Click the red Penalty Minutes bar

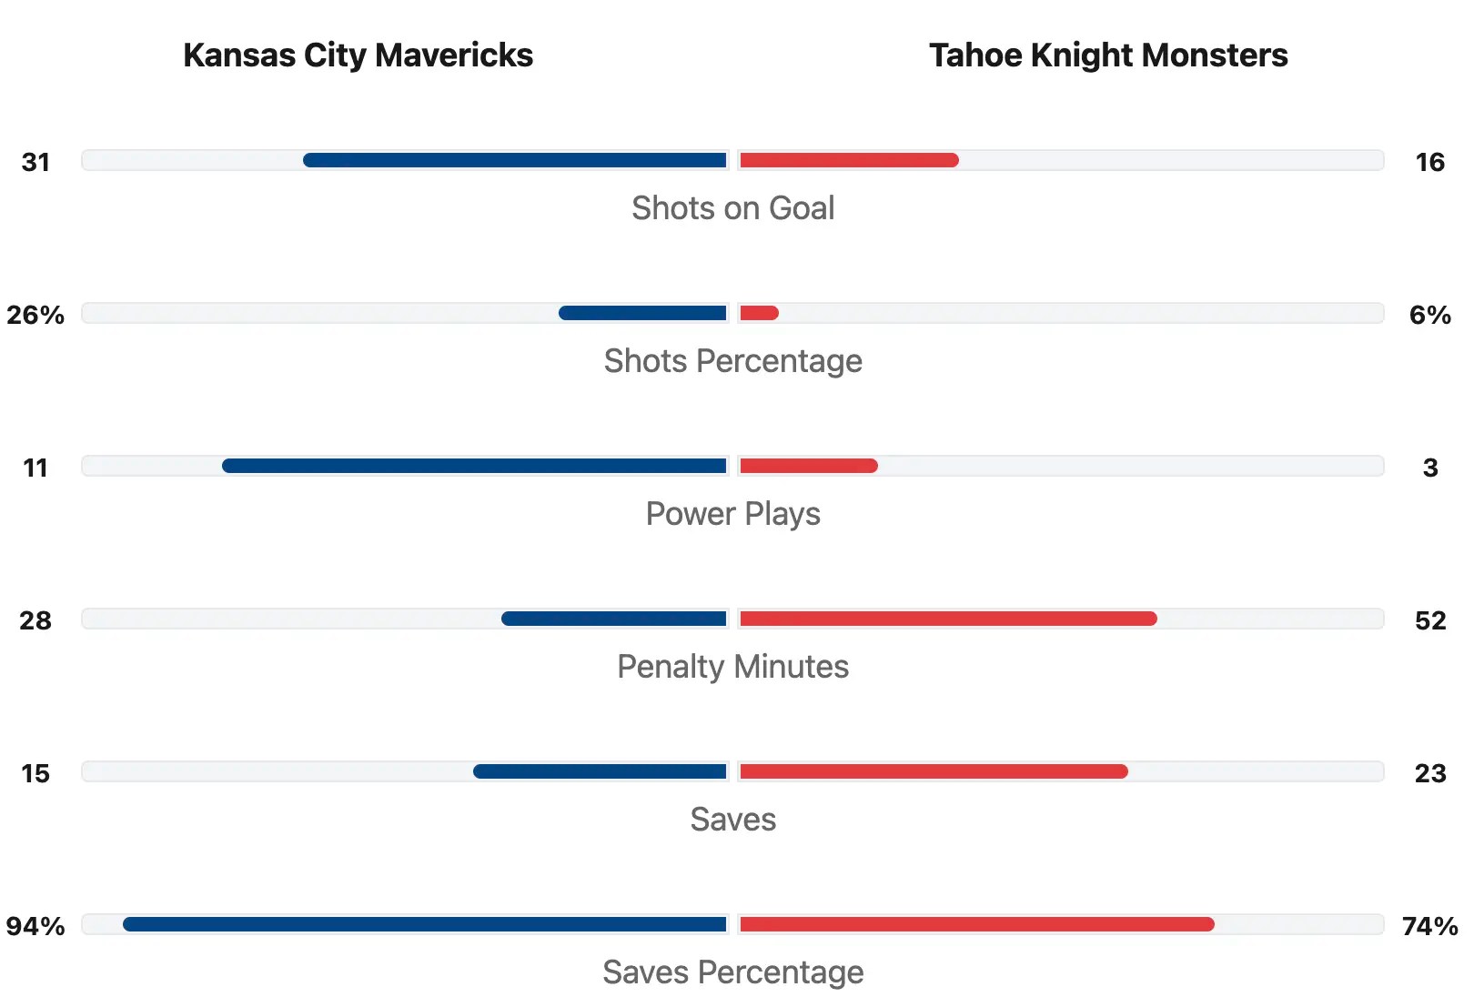click(x=948, y=619)
